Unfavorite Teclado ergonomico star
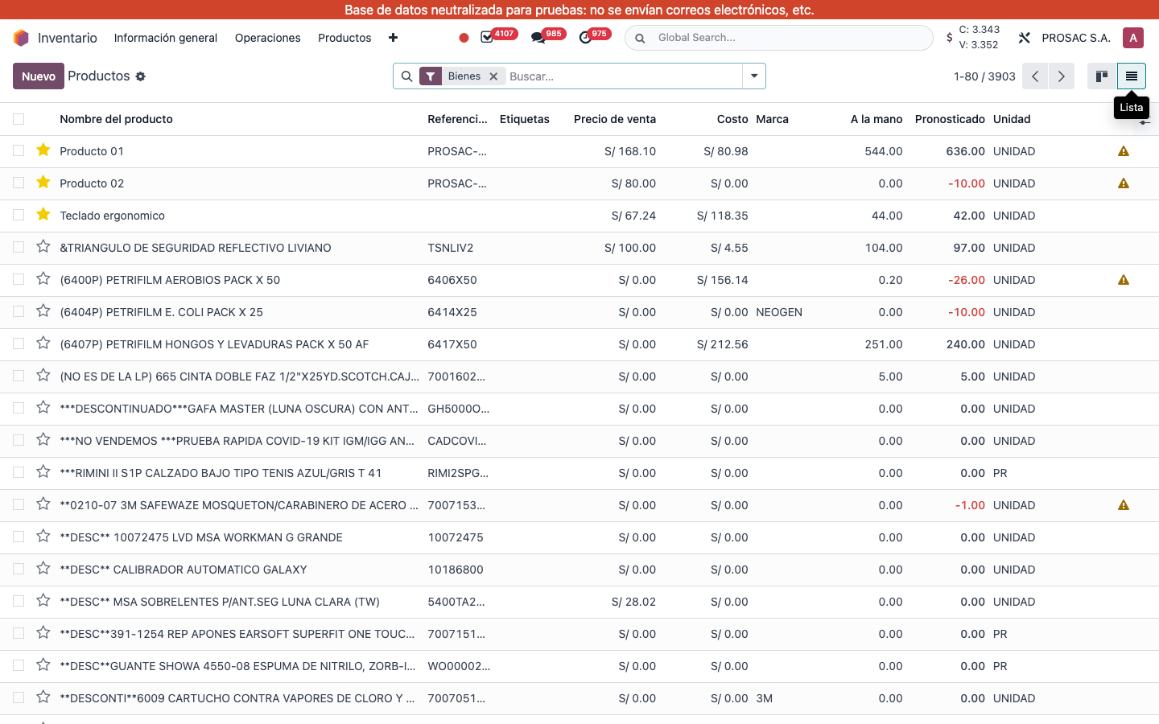The image size is (1159, 724). [x=43, y=215]
